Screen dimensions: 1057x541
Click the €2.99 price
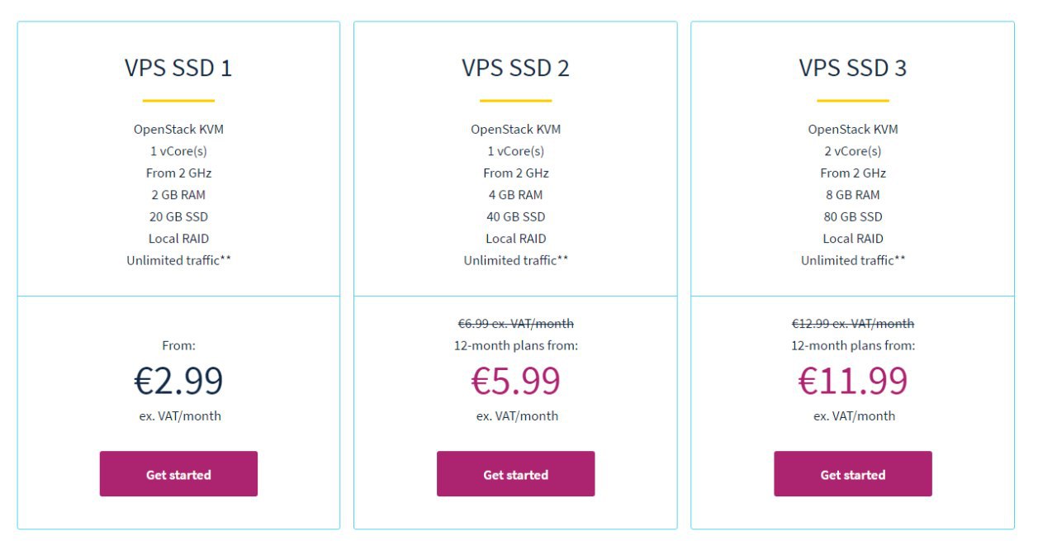178,381
